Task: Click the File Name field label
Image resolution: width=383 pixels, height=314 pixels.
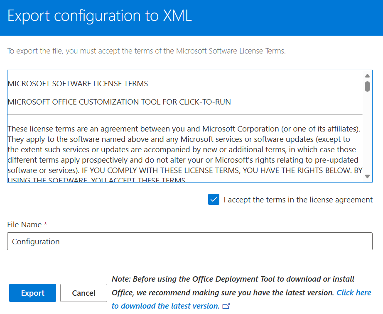Action: (x=24, y=224)
